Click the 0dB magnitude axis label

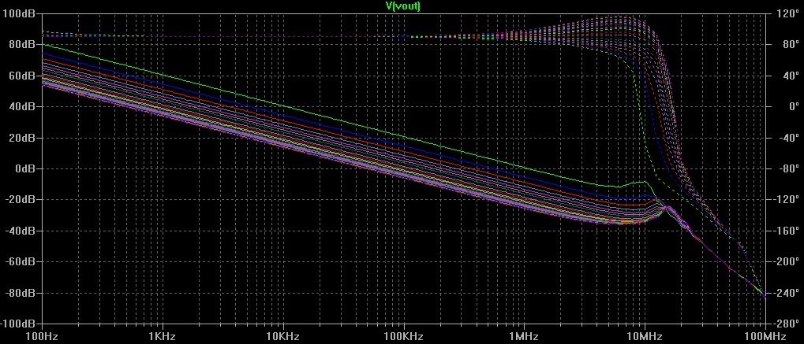(x=24, y=168)
